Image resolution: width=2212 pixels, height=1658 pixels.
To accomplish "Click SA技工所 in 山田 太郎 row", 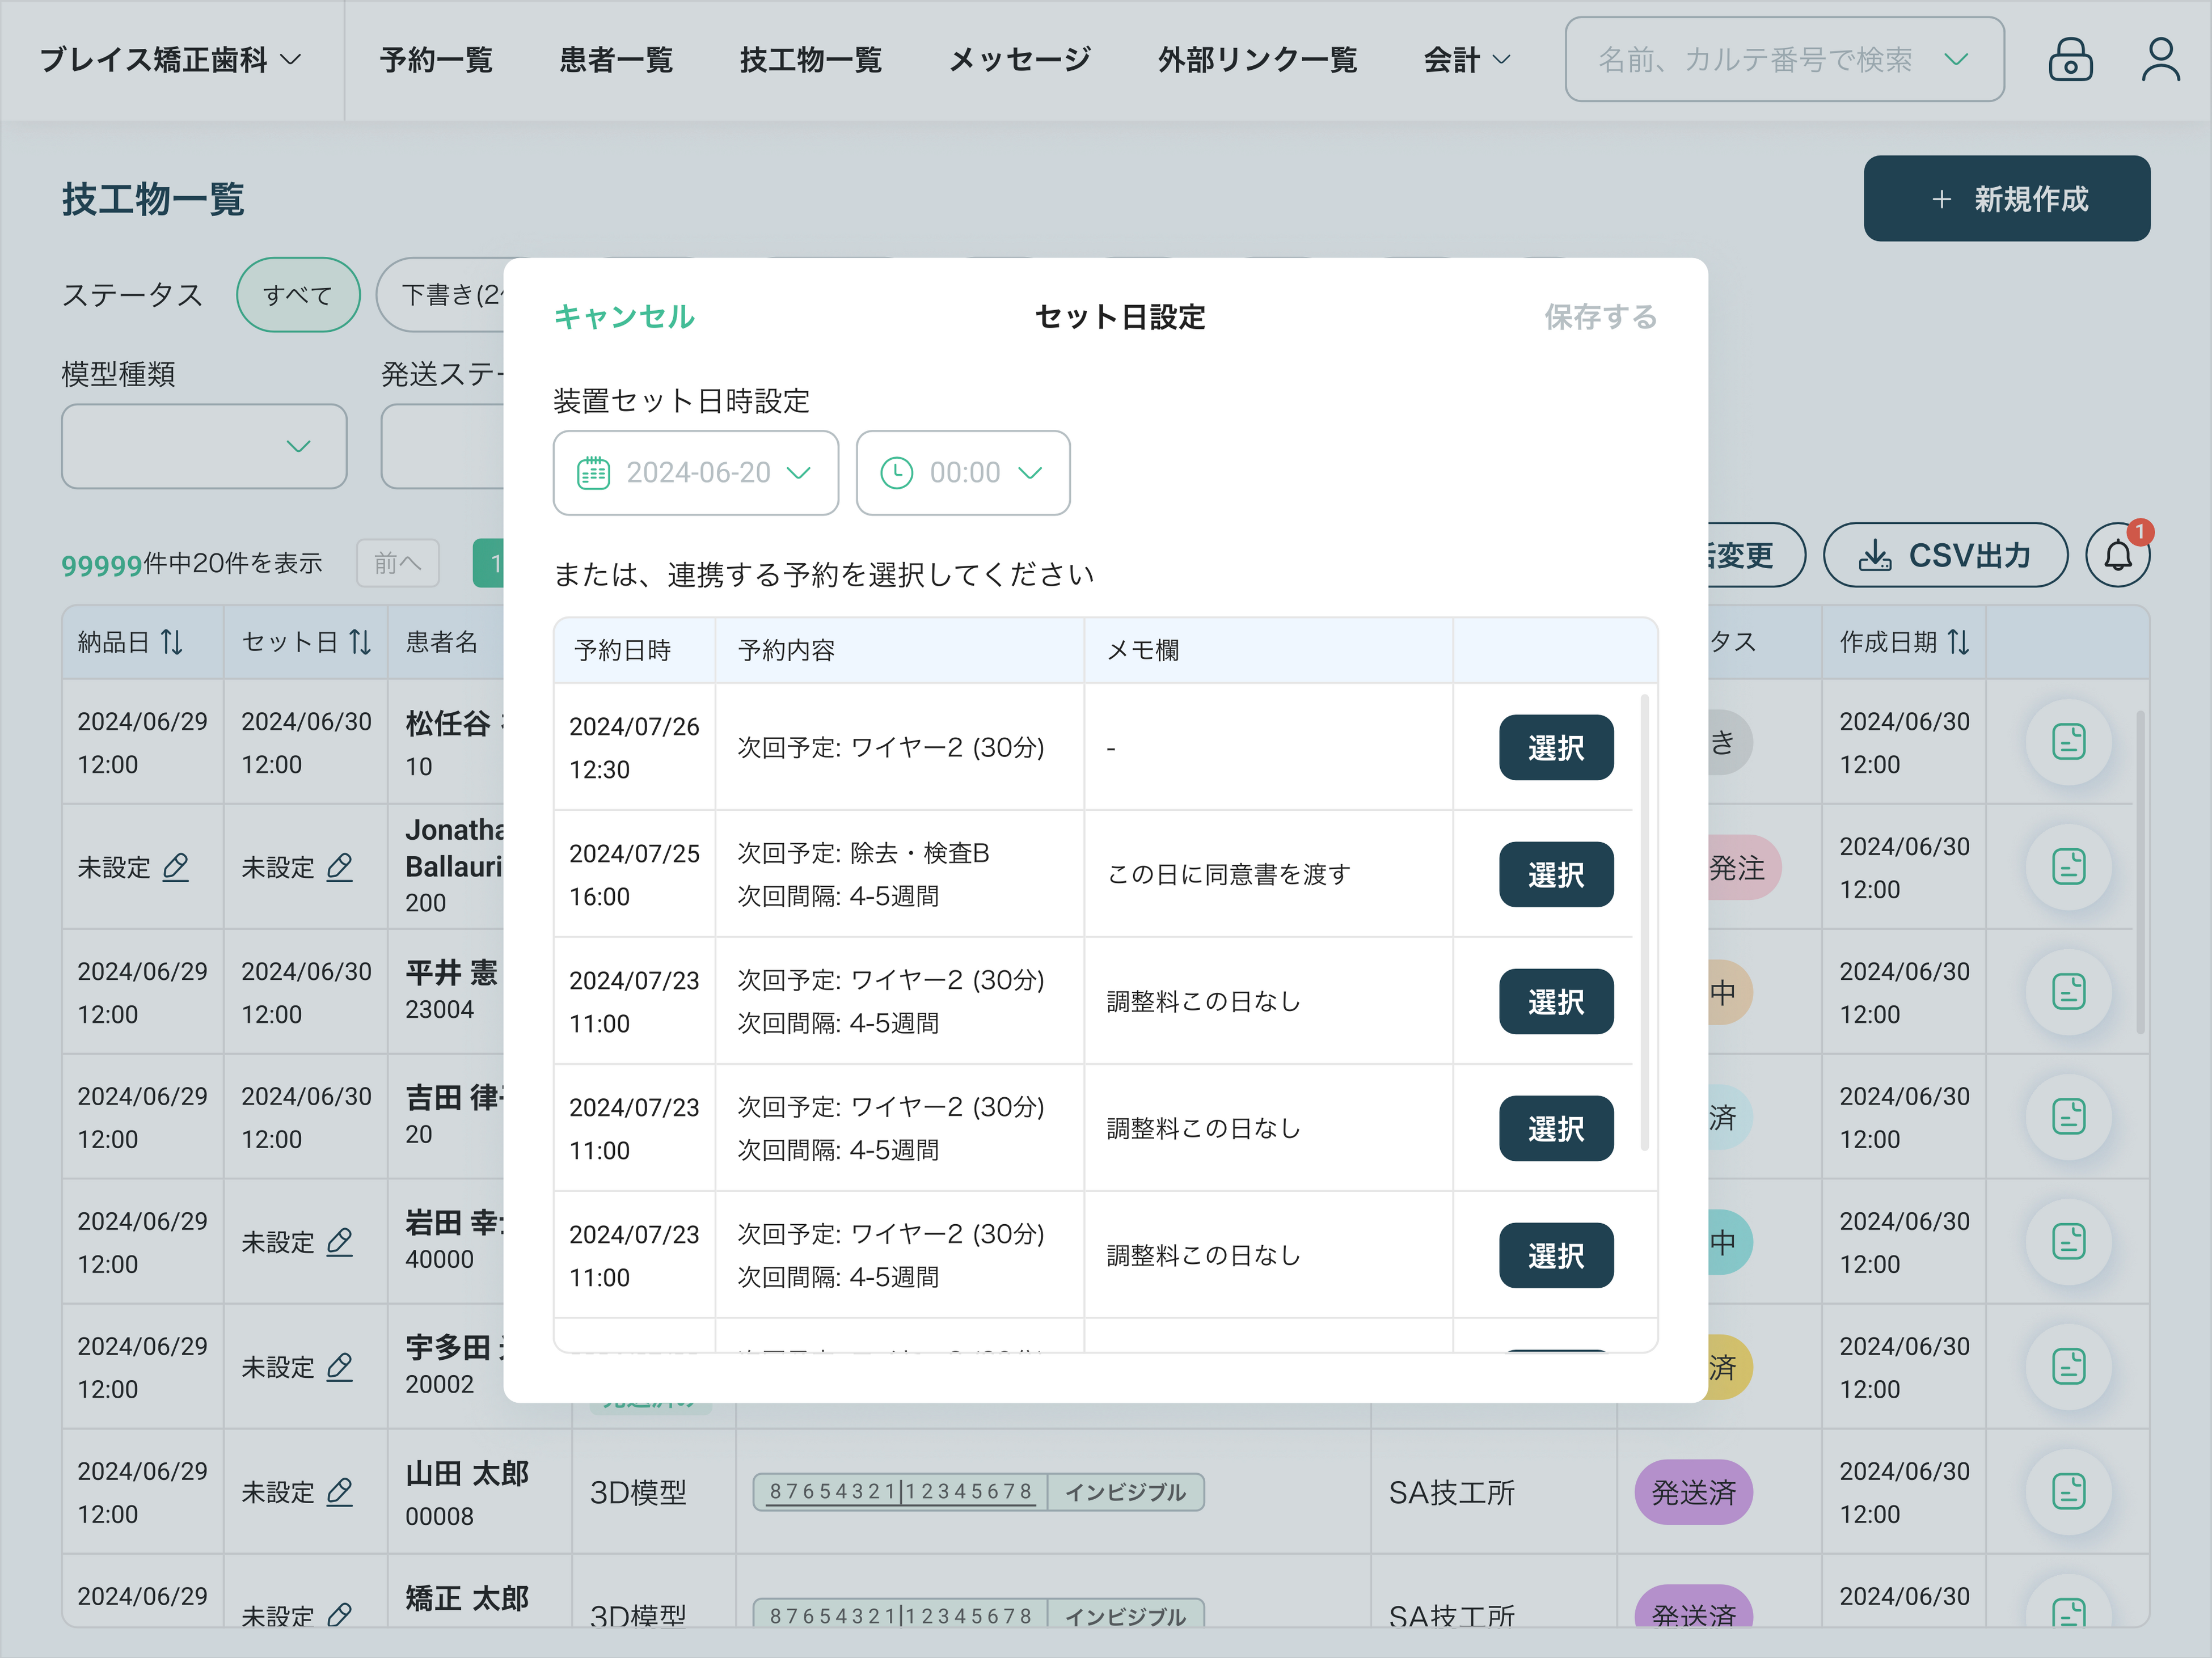I will pos(1452,1492).
